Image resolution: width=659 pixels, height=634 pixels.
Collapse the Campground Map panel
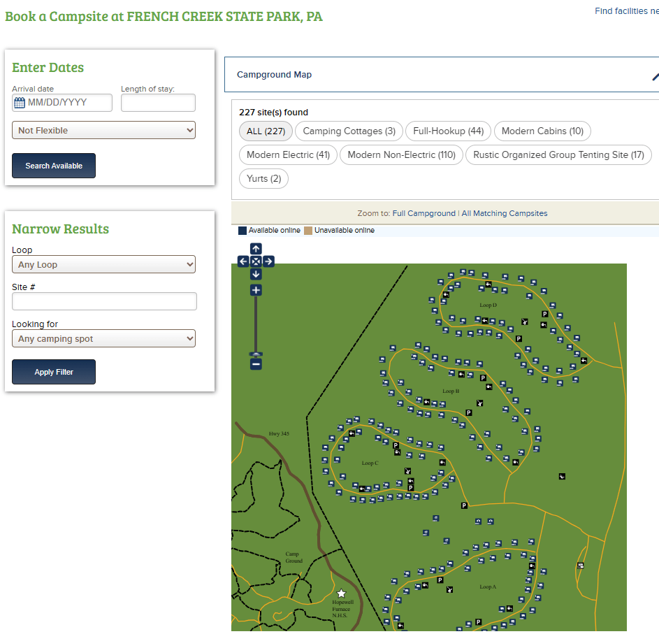655,75
